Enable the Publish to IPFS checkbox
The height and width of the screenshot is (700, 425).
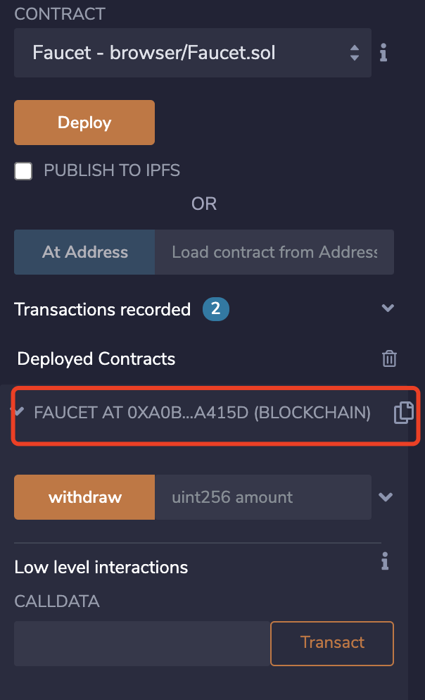coord(23,171)
